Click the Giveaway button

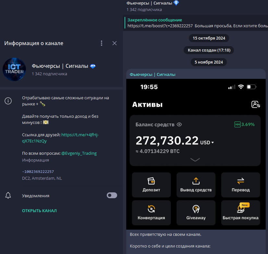196,213
